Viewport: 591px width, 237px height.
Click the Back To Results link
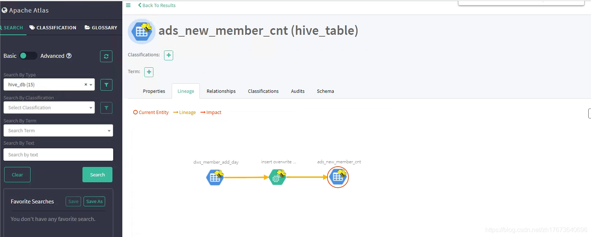(157, 5)
